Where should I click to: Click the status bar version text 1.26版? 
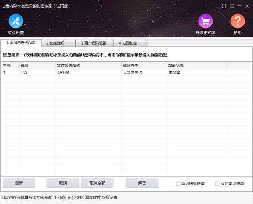[60, 197]
